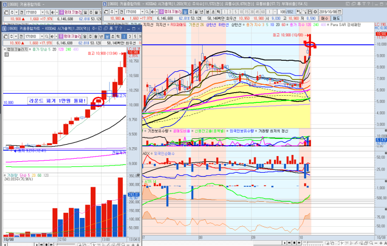Open 주 type dropdown arrow in back-left window
This screenshot has width=387, height=246.
pos(16,12)
